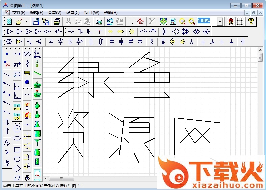This screenshot has width=266, height=190.
Task: Select the ammeter symbol
Action: coord(206,32)
